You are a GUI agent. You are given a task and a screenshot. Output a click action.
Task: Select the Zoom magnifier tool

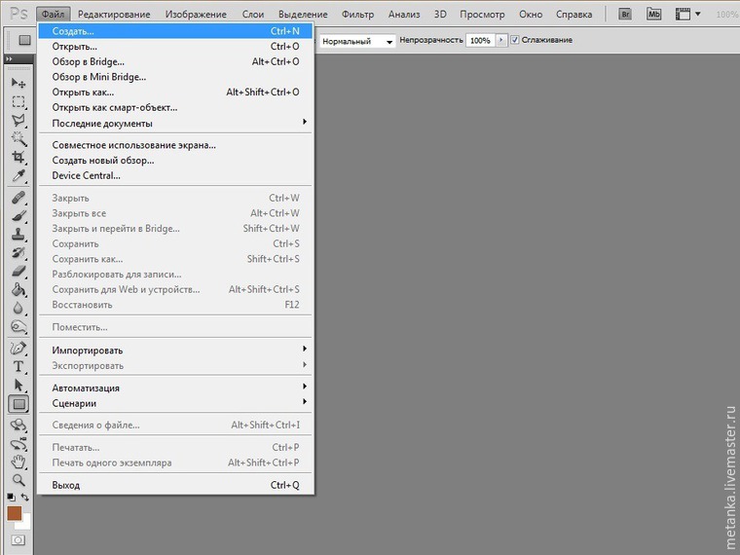click(18, 480)
